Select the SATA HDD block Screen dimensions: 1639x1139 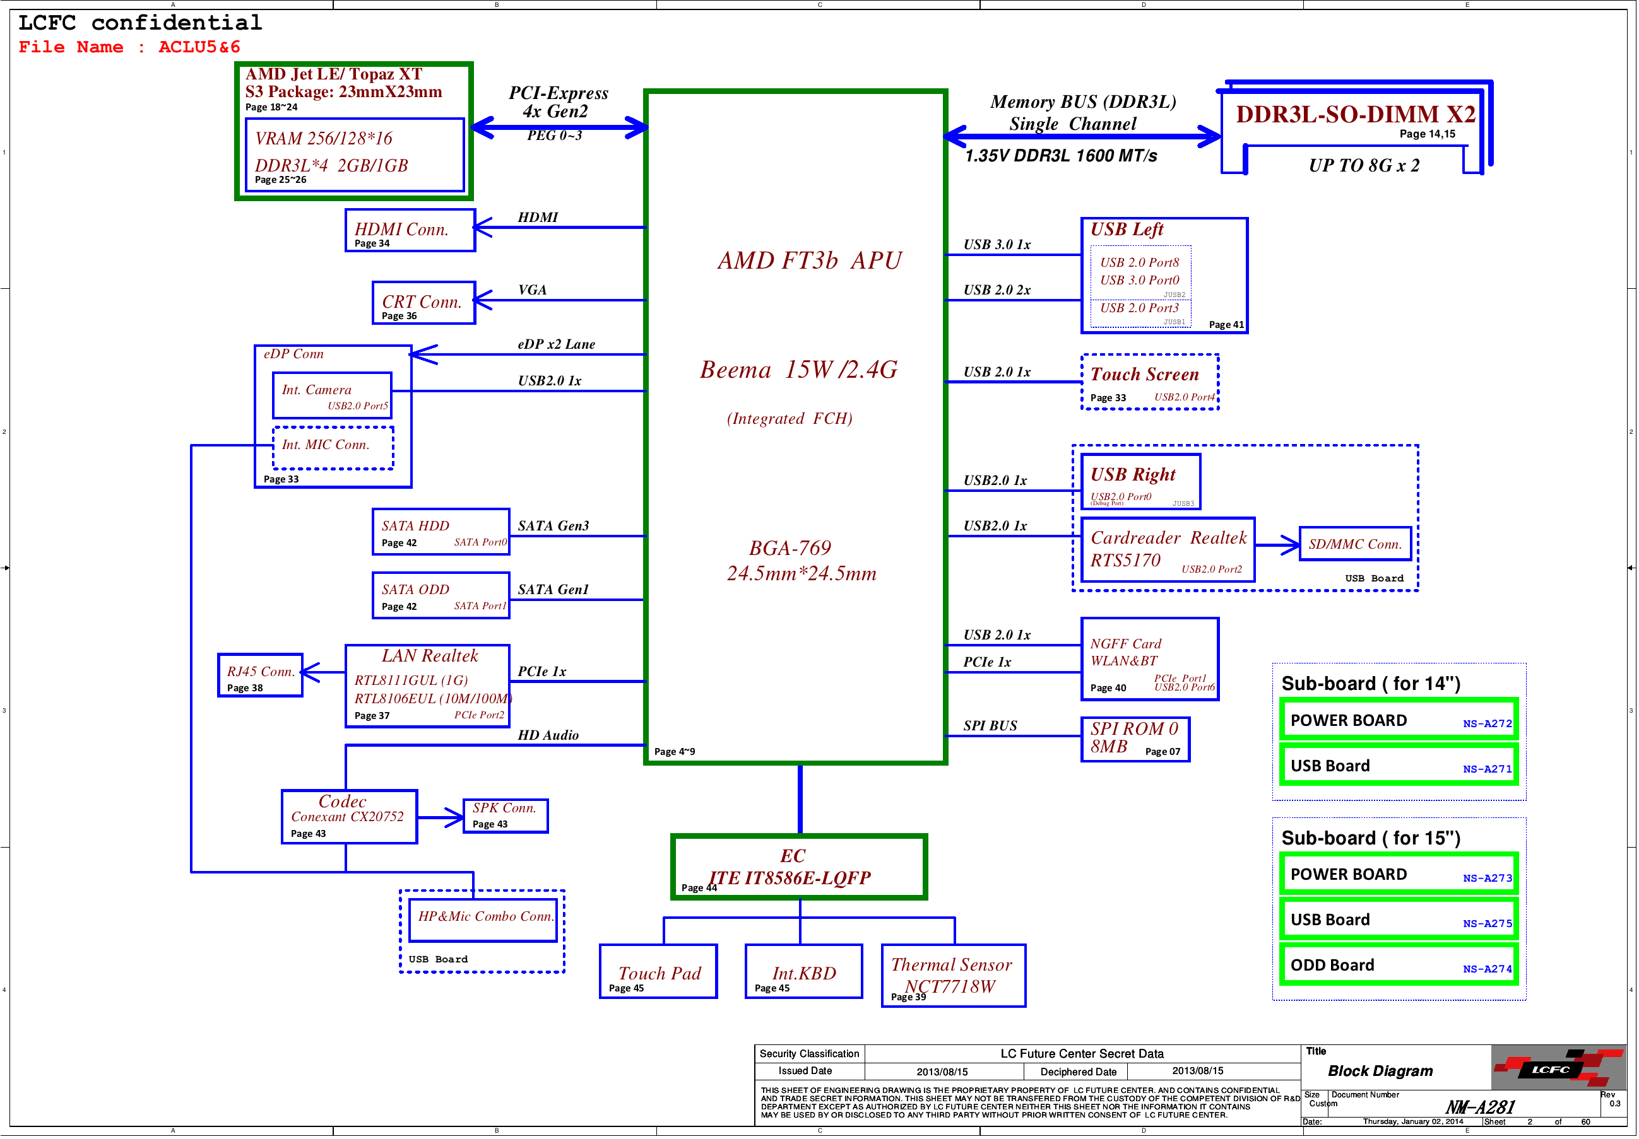[441, 531]
